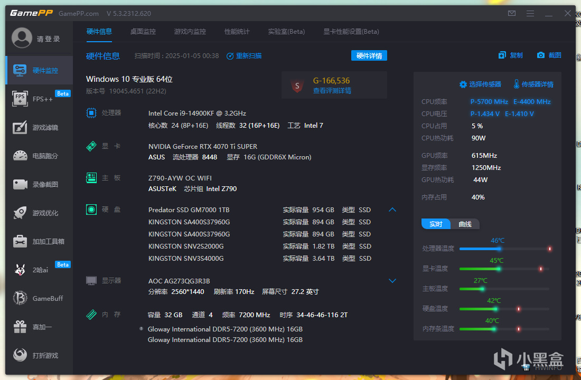The width and height of the screenshot is (581, 380).
Task: Click the 重新扫描 link text
Action: click(249, 55)
